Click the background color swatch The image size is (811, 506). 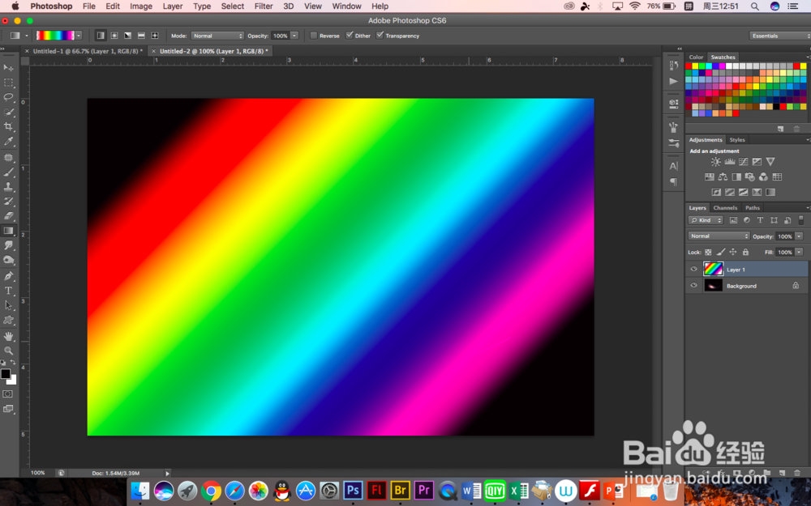click(13, 381)
